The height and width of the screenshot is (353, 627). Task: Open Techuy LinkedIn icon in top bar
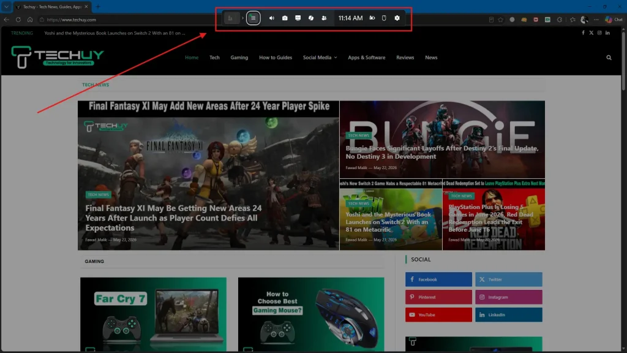point(607,33)
